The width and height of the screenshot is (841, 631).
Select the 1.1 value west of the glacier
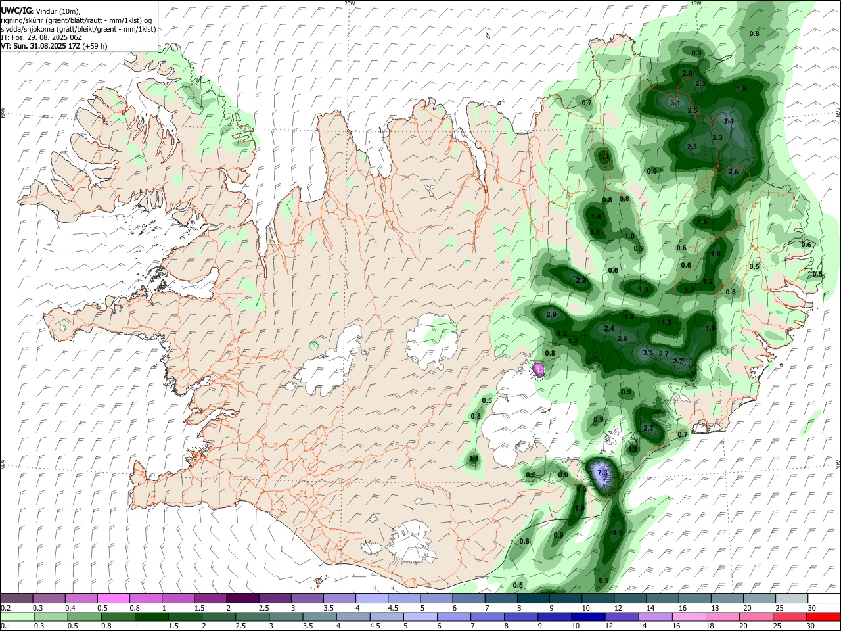coord(474,459)
